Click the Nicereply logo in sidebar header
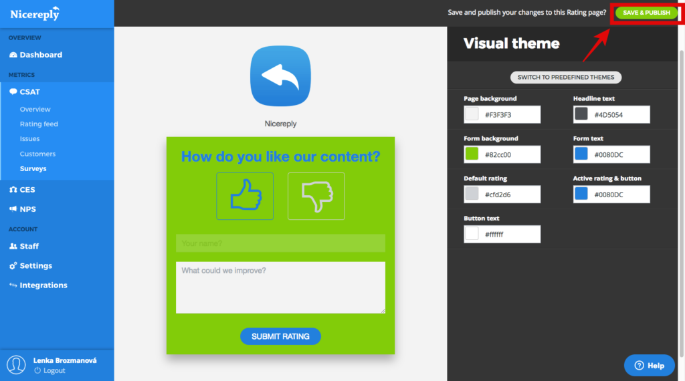 (35, 13)
